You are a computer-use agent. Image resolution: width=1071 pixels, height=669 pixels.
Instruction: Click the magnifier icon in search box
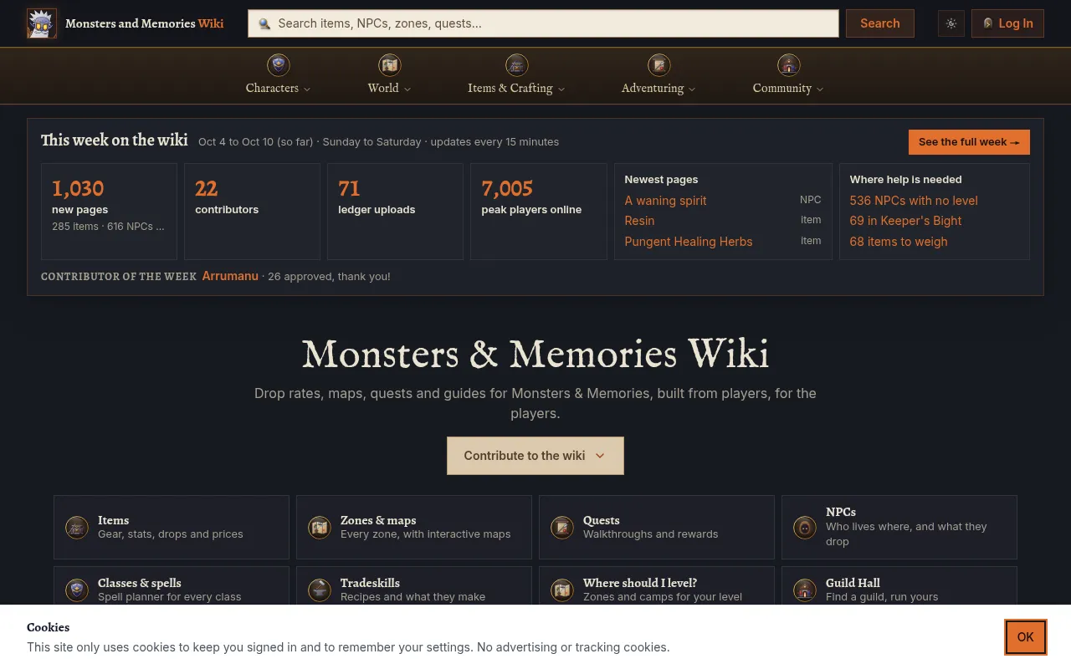point(264,23)
